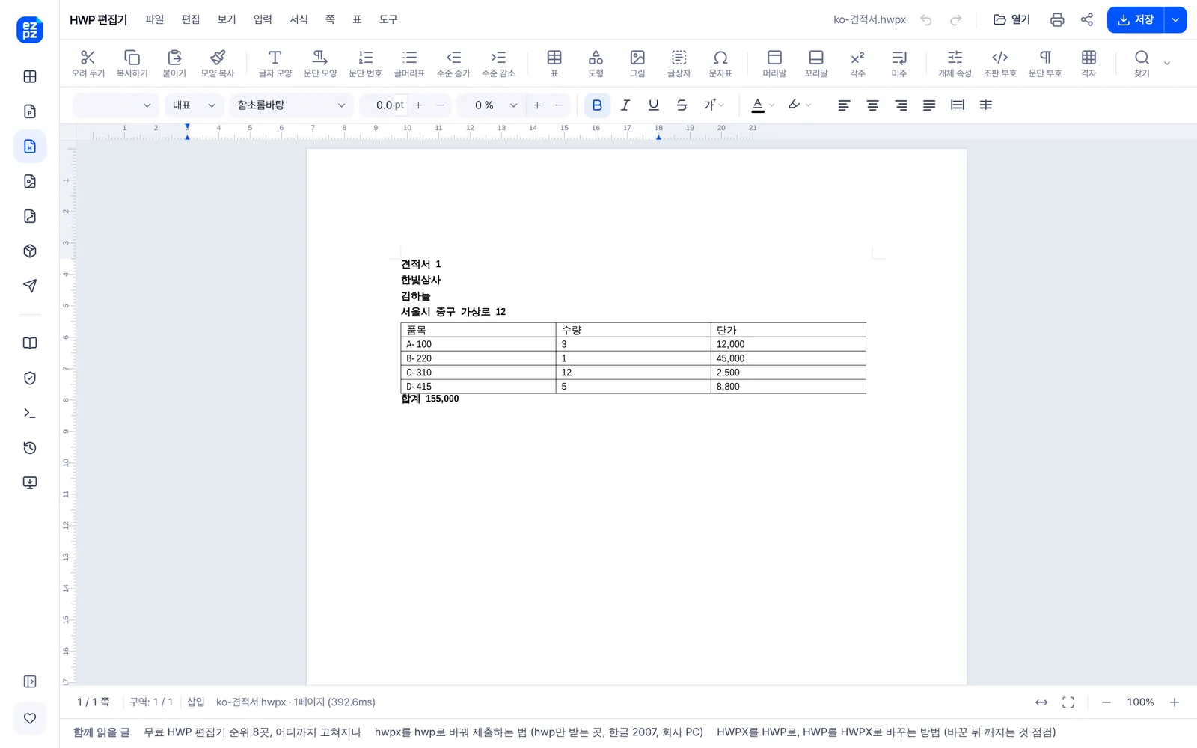Open the 문자표 special characters icon
1197x748 pixels.
720,58
